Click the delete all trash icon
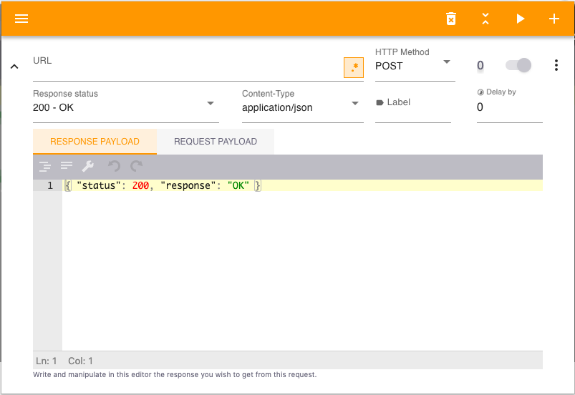Viewport: 575px width, 395px height. click(451, 19)
